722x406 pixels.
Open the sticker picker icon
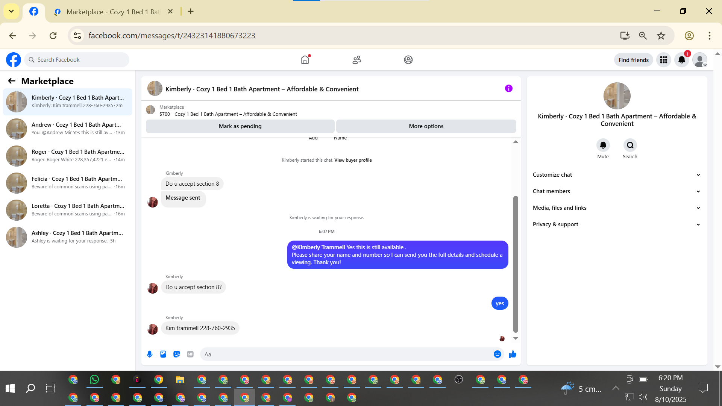[177, 354]
